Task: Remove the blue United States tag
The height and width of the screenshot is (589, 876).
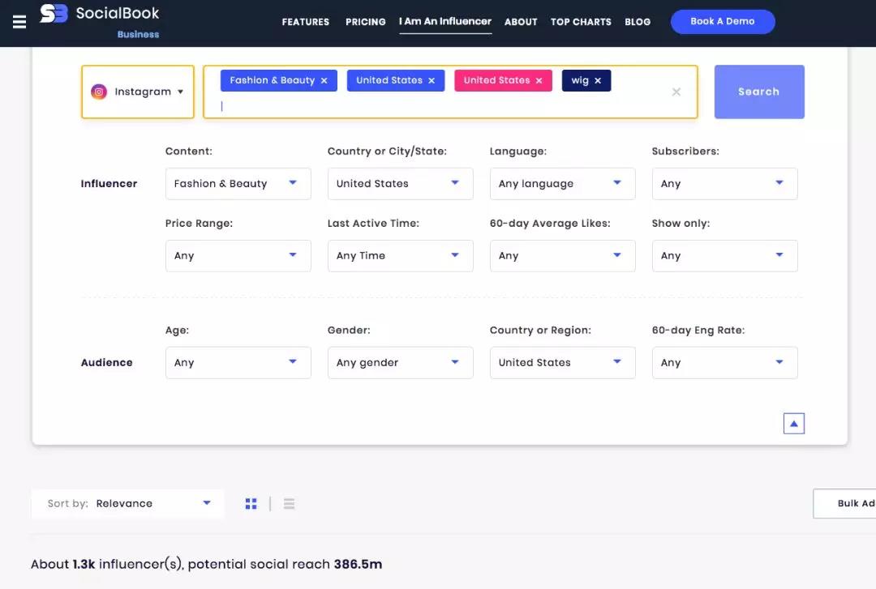Action: pos(432,80)
